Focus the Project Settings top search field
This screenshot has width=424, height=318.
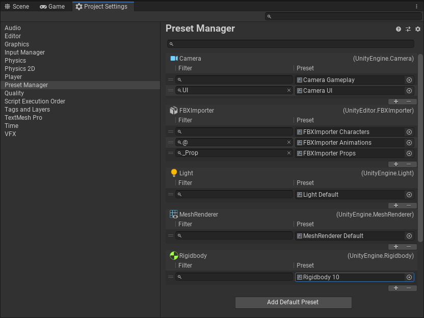click(343, 16)
